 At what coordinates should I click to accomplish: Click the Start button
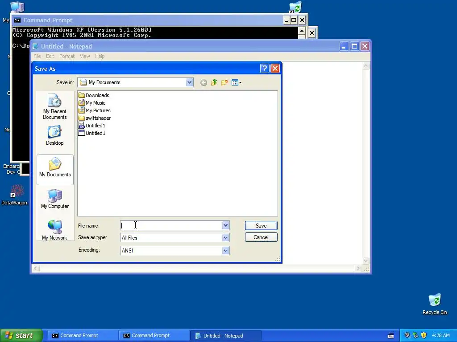pyautogui.click(x=21, y=335)
